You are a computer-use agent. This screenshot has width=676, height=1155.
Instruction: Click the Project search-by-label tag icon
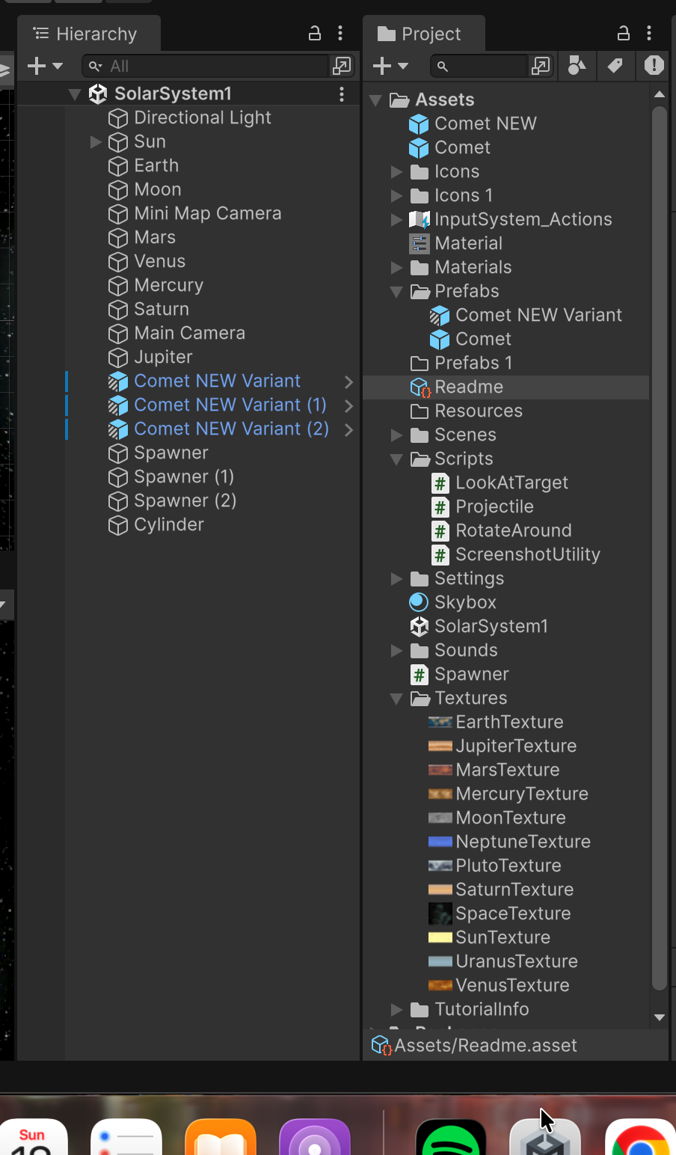tap(615, 66)
